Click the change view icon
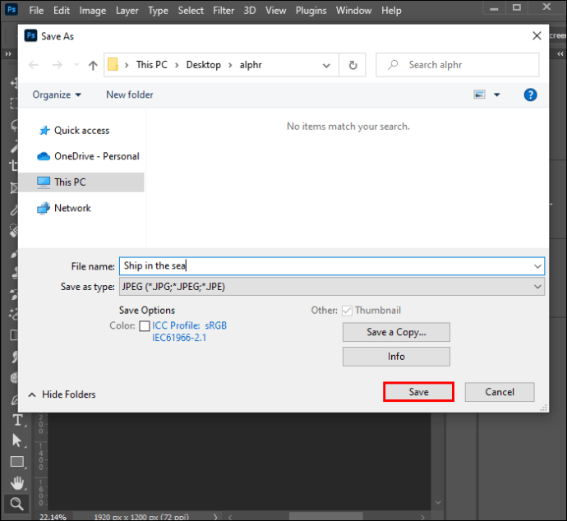This screenshot has width=567, height=521. (480, 95)
